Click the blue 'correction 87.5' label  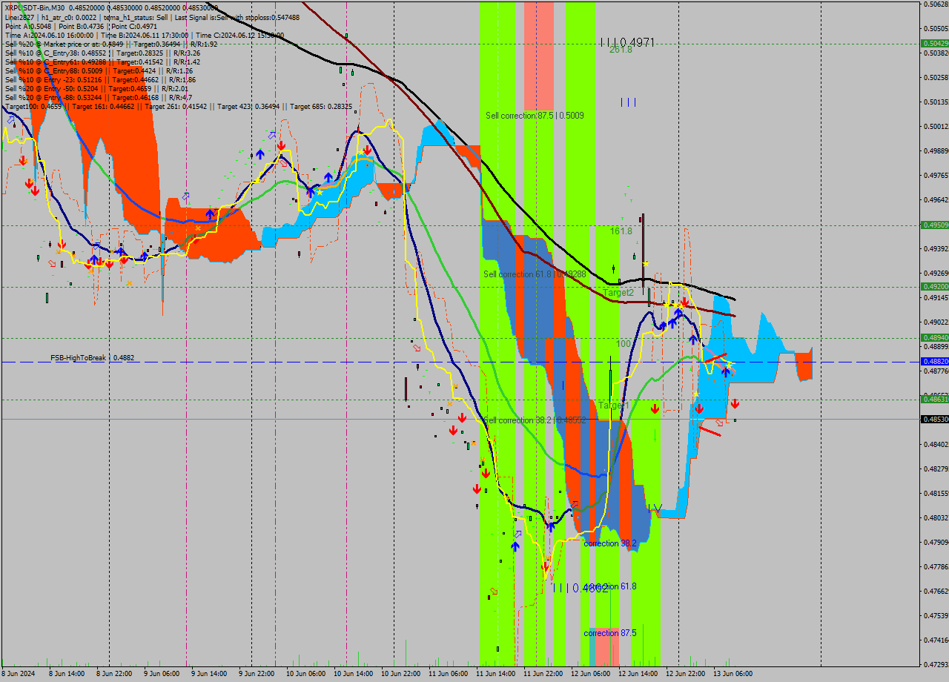(x=609, y=633)
